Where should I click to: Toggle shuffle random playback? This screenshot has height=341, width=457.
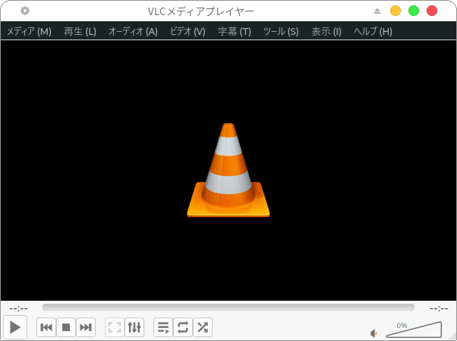click(x=203, y=327)
